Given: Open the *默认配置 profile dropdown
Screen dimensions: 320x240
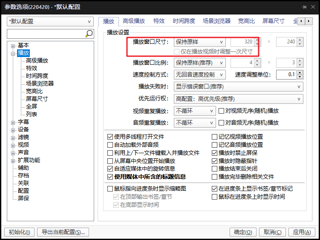Looking at the screenshot, I should coord(50,21).
